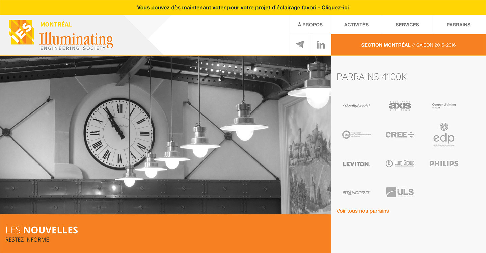Click the CREE sponsor logo
486x253 pixels.
click(400, 135)
